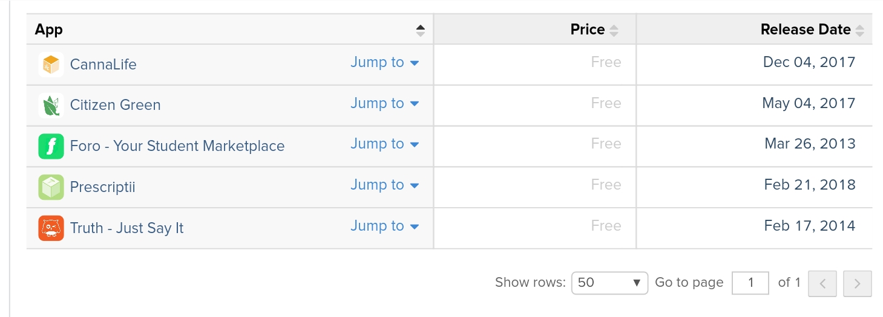Viewport: 883px width, 317px height.
Task: Click the Prescriptii app icon
Action: pyautogui.click(x=51, y=187)
